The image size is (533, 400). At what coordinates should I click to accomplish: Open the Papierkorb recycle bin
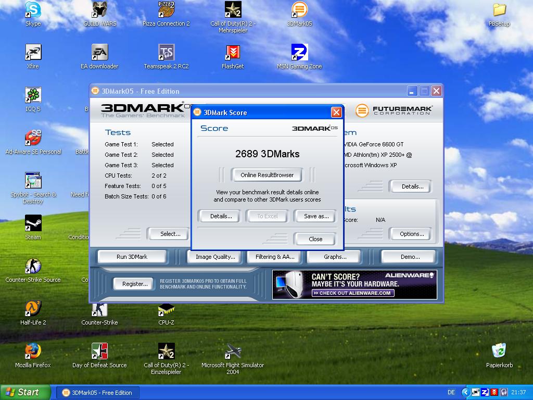click(x=499, y=352)
